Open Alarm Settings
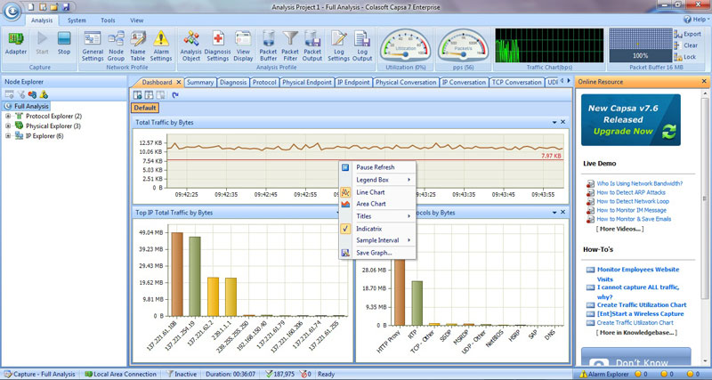712x380 pixels. tap(161, 46)
